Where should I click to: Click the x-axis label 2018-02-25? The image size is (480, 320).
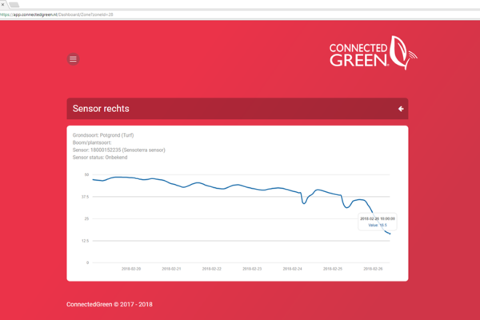(x=333, y=269)
